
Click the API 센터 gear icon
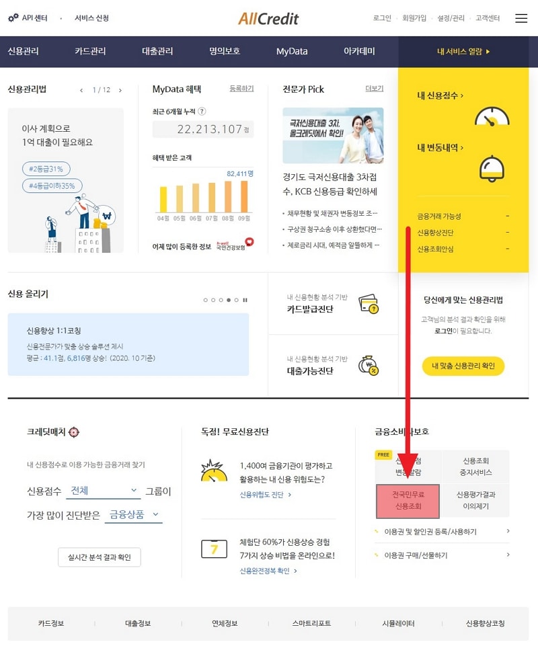(13, 18)
